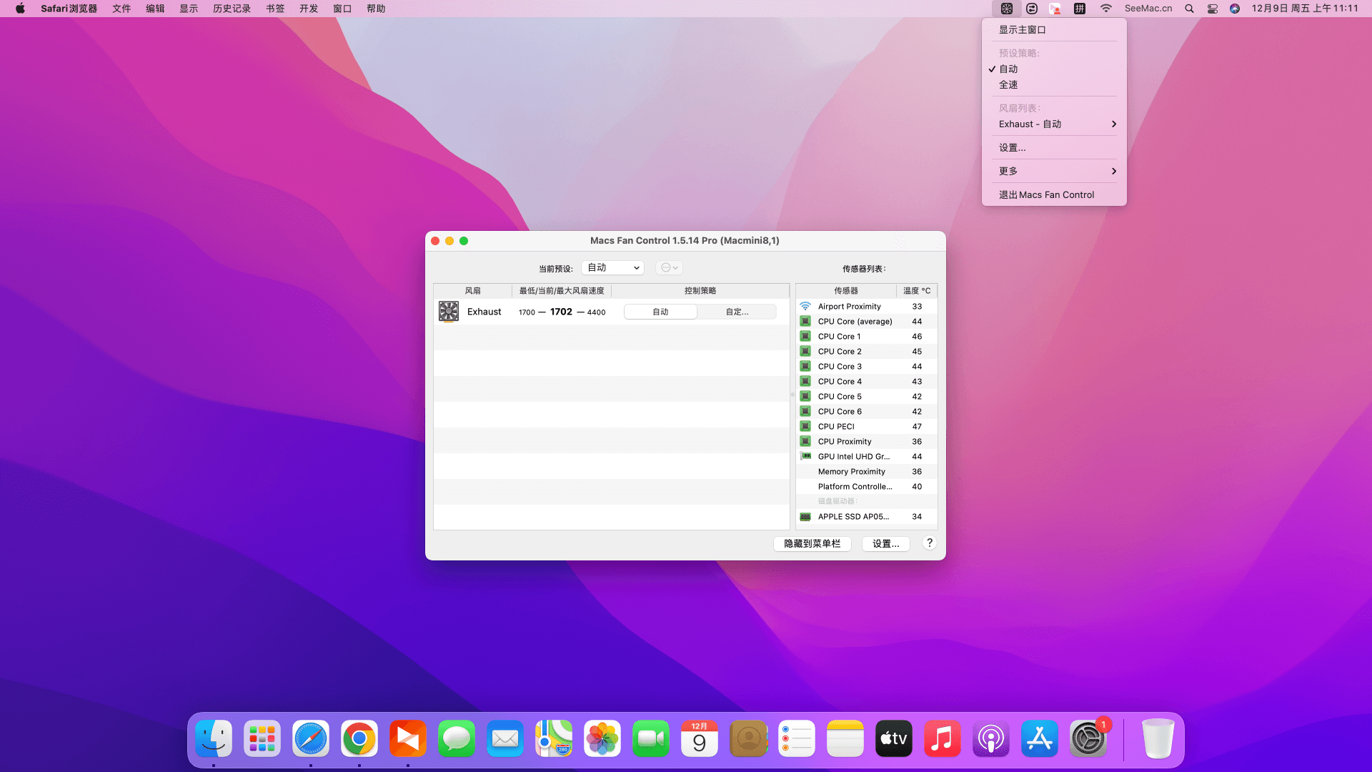The width and height of the screenshot is (1372, 772).
Task: Click the APPLE SSD drive icon
Action: pos(805,517)
